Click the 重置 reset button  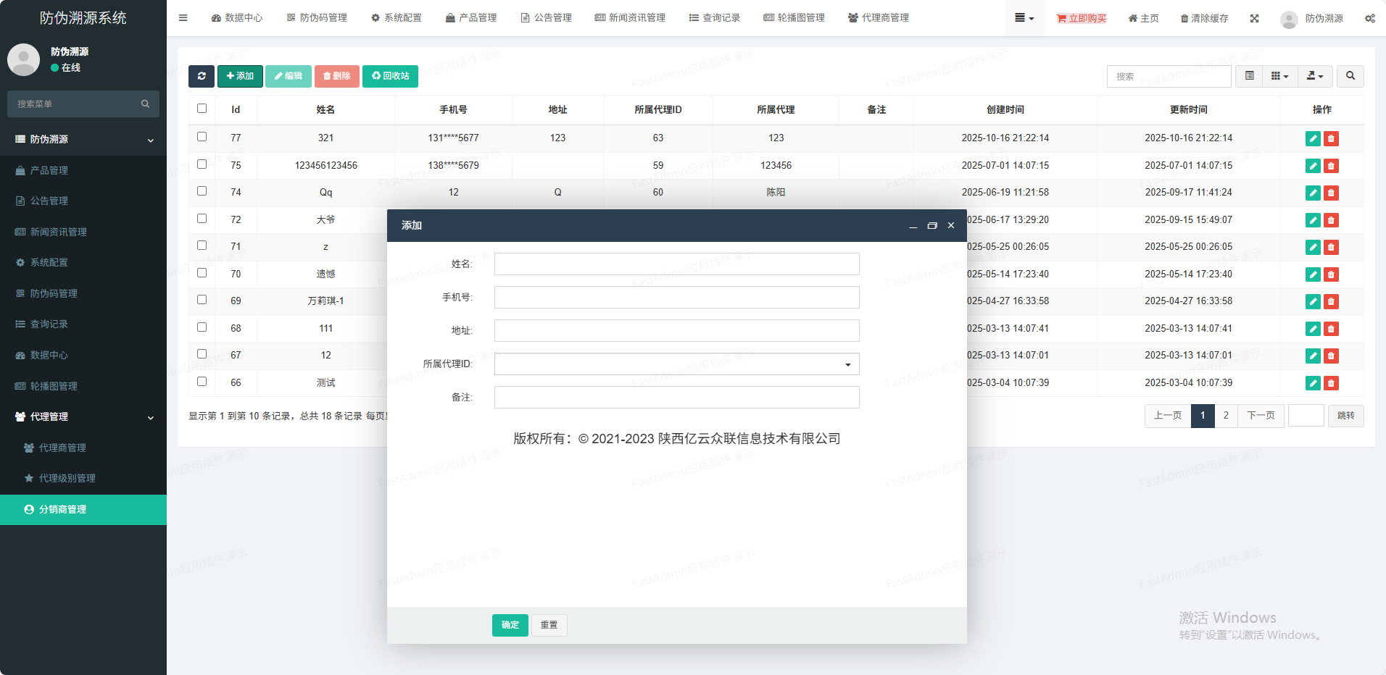(549, 625)
